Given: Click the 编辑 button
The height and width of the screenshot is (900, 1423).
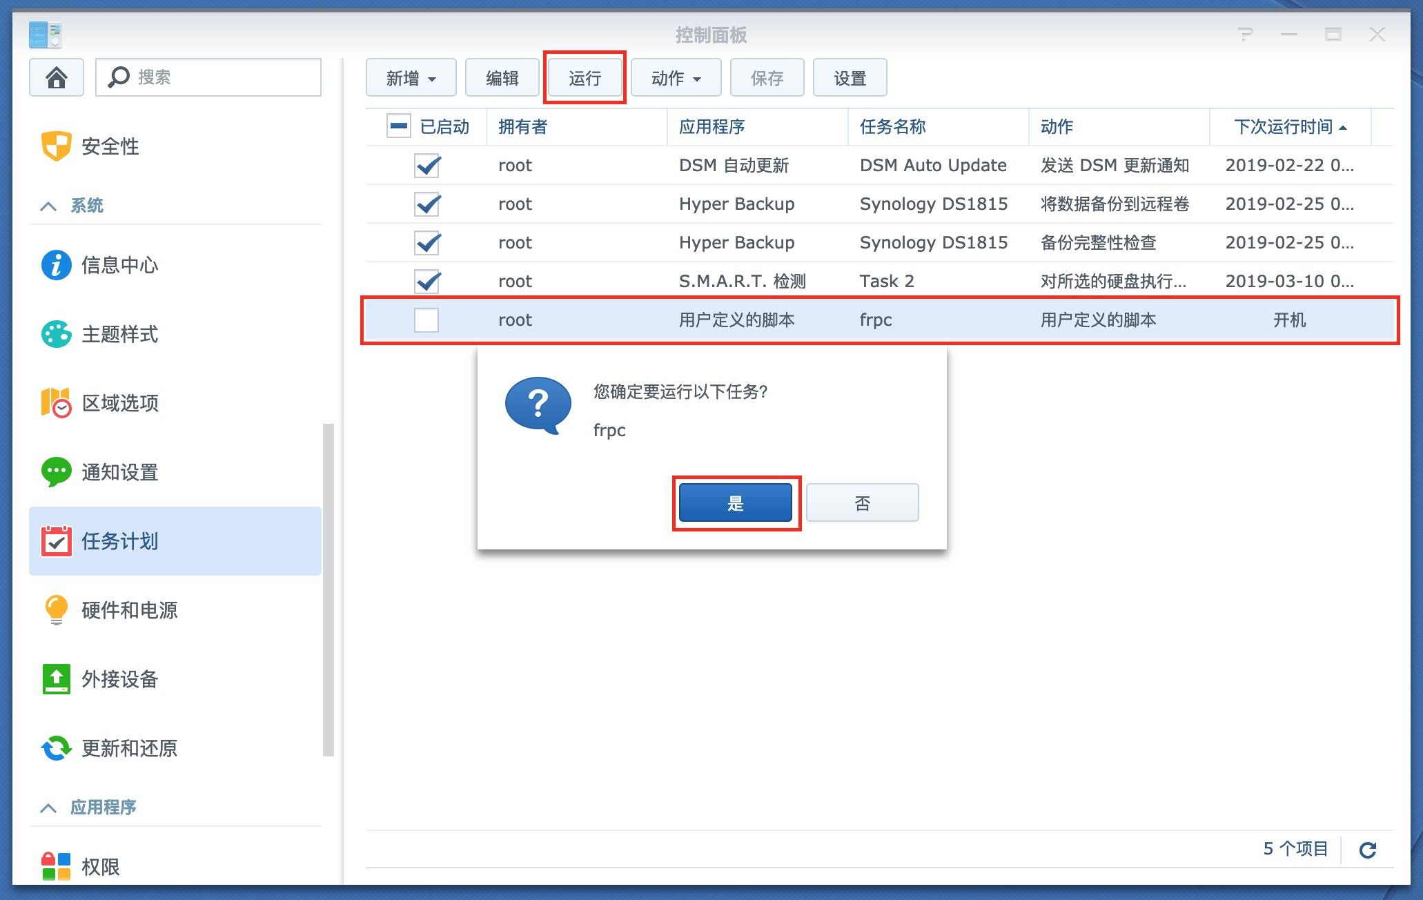Looking at the screenshot, I should (502, 78).
